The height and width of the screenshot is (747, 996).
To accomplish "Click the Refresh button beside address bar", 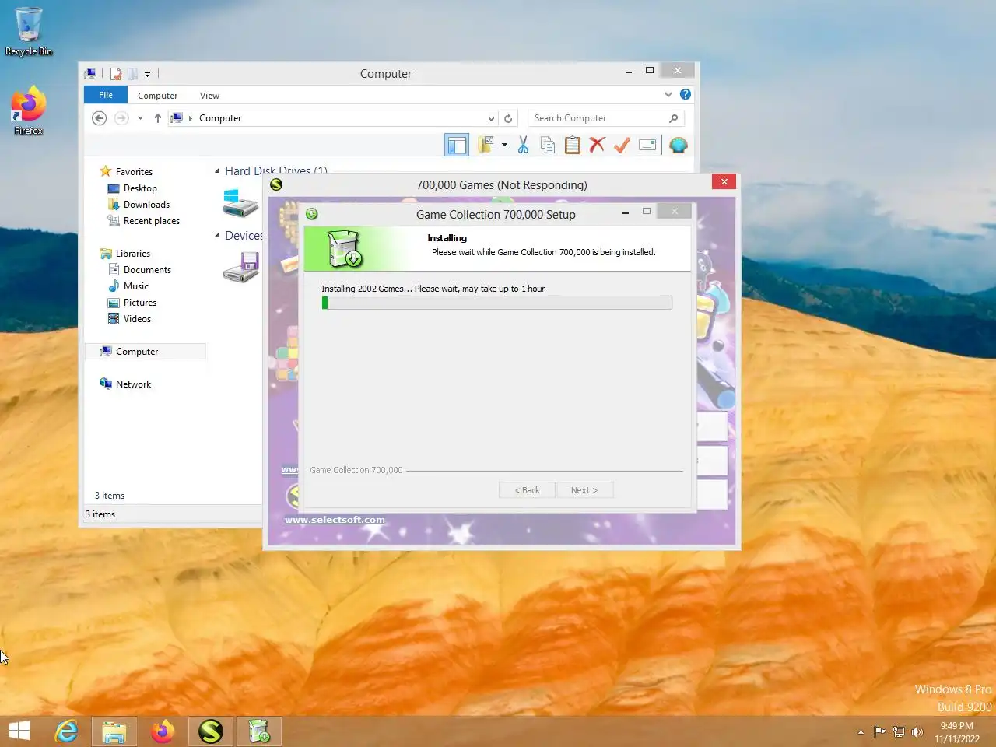I will pos(508,118).
